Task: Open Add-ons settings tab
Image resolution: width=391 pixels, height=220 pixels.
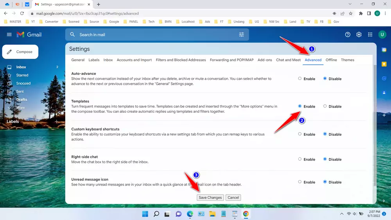Action: click(265, 60)
